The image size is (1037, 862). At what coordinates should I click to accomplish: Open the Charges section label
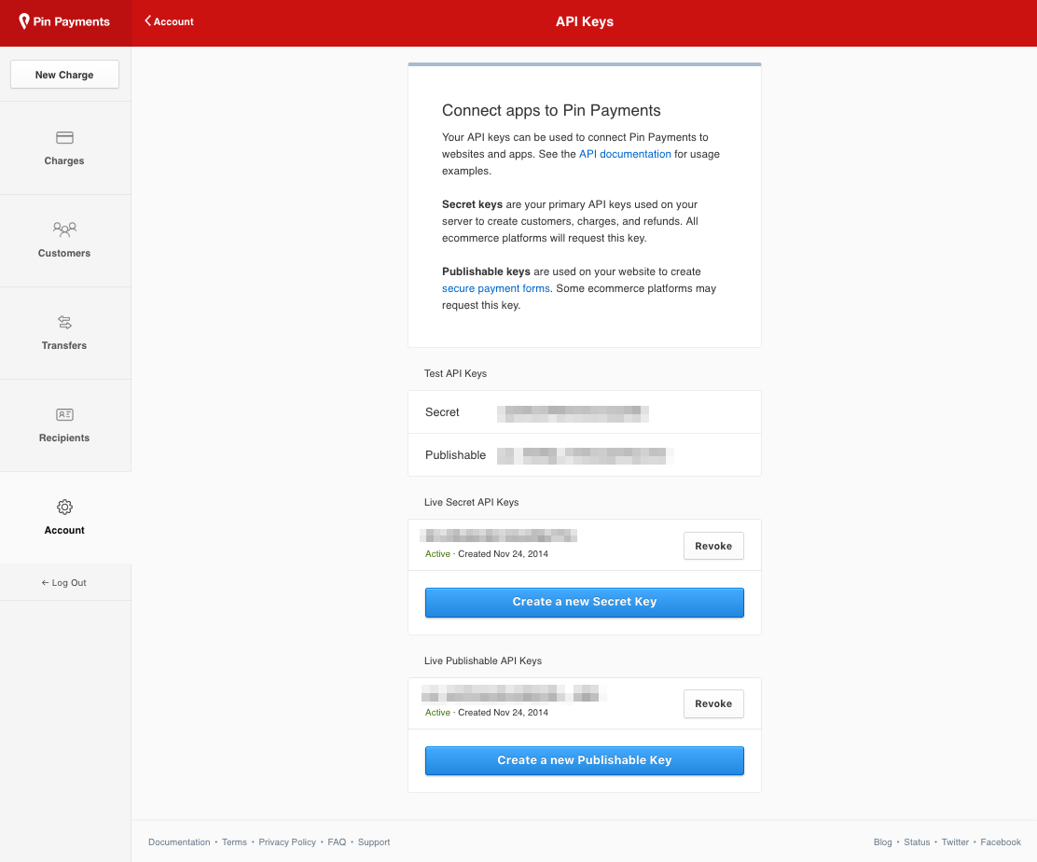click(x=64, y=160)
